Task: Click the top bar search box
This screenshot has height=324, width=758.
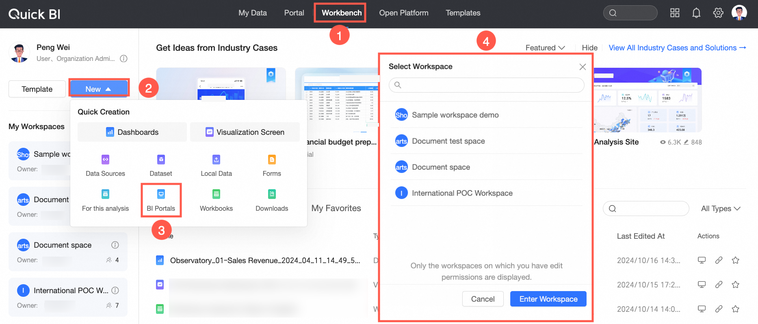Action: point(630,13)
